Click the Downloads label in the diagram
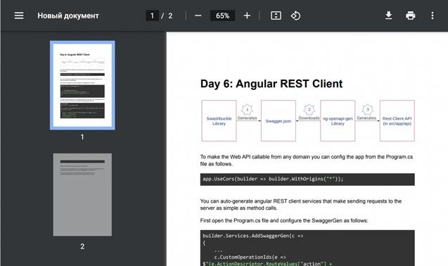The image size is (448, 266). tap(309, 118)
